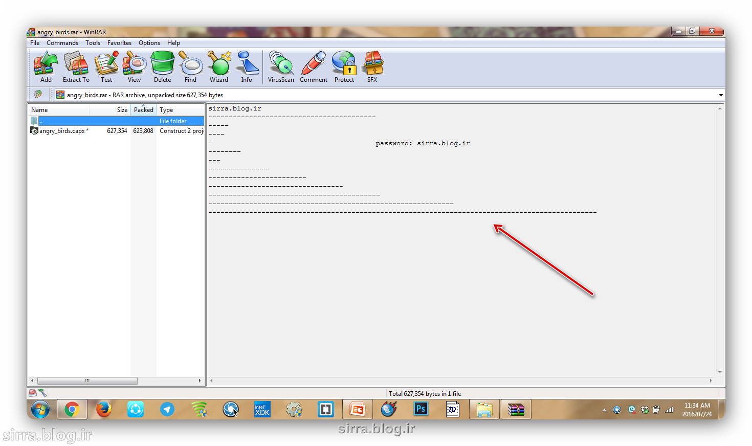Open the Commands menu

click(x=62, y=43)
